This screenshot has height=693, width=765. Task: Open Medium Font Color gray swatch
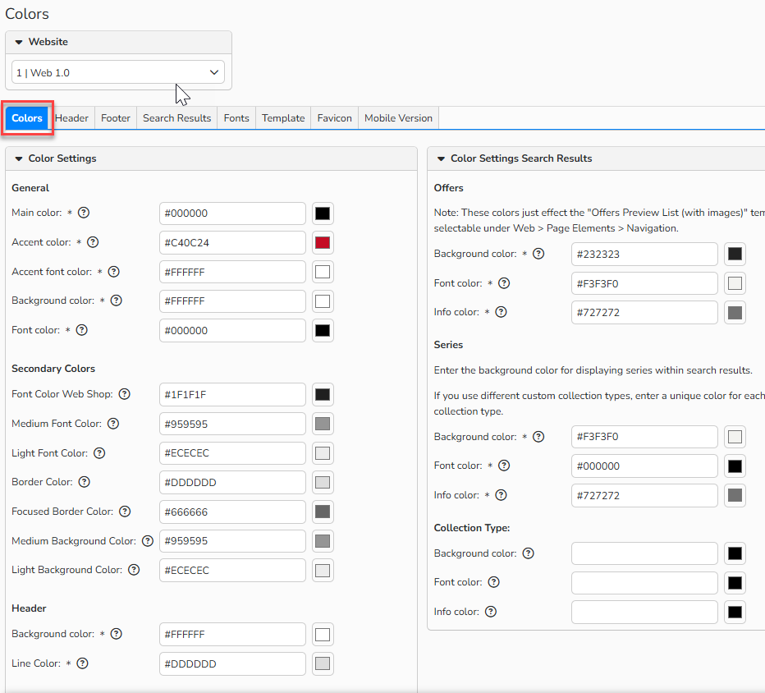tap(323, 424)
